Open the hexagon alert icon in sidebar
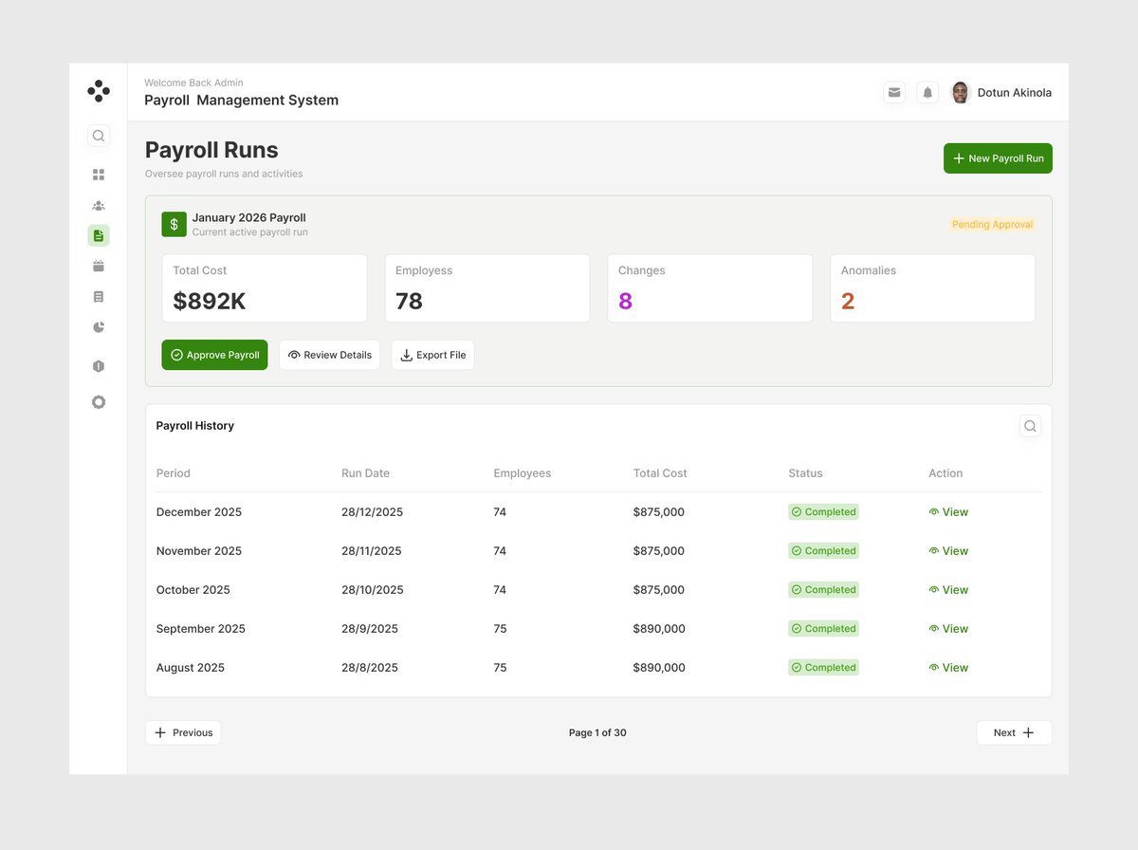This screenshot has height=850, width=1138. (99, 366)
